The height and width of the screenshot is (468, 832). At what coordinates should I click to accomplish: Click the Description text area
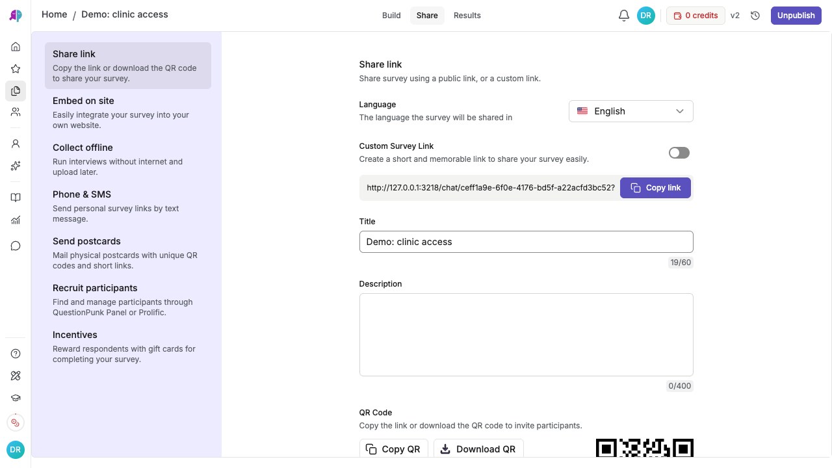click(x=526, y=335)
